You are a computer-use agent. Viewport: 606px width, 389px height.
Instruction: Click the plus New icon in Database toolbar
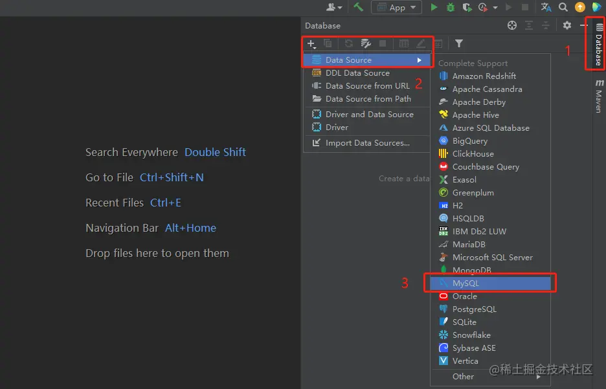311,43
